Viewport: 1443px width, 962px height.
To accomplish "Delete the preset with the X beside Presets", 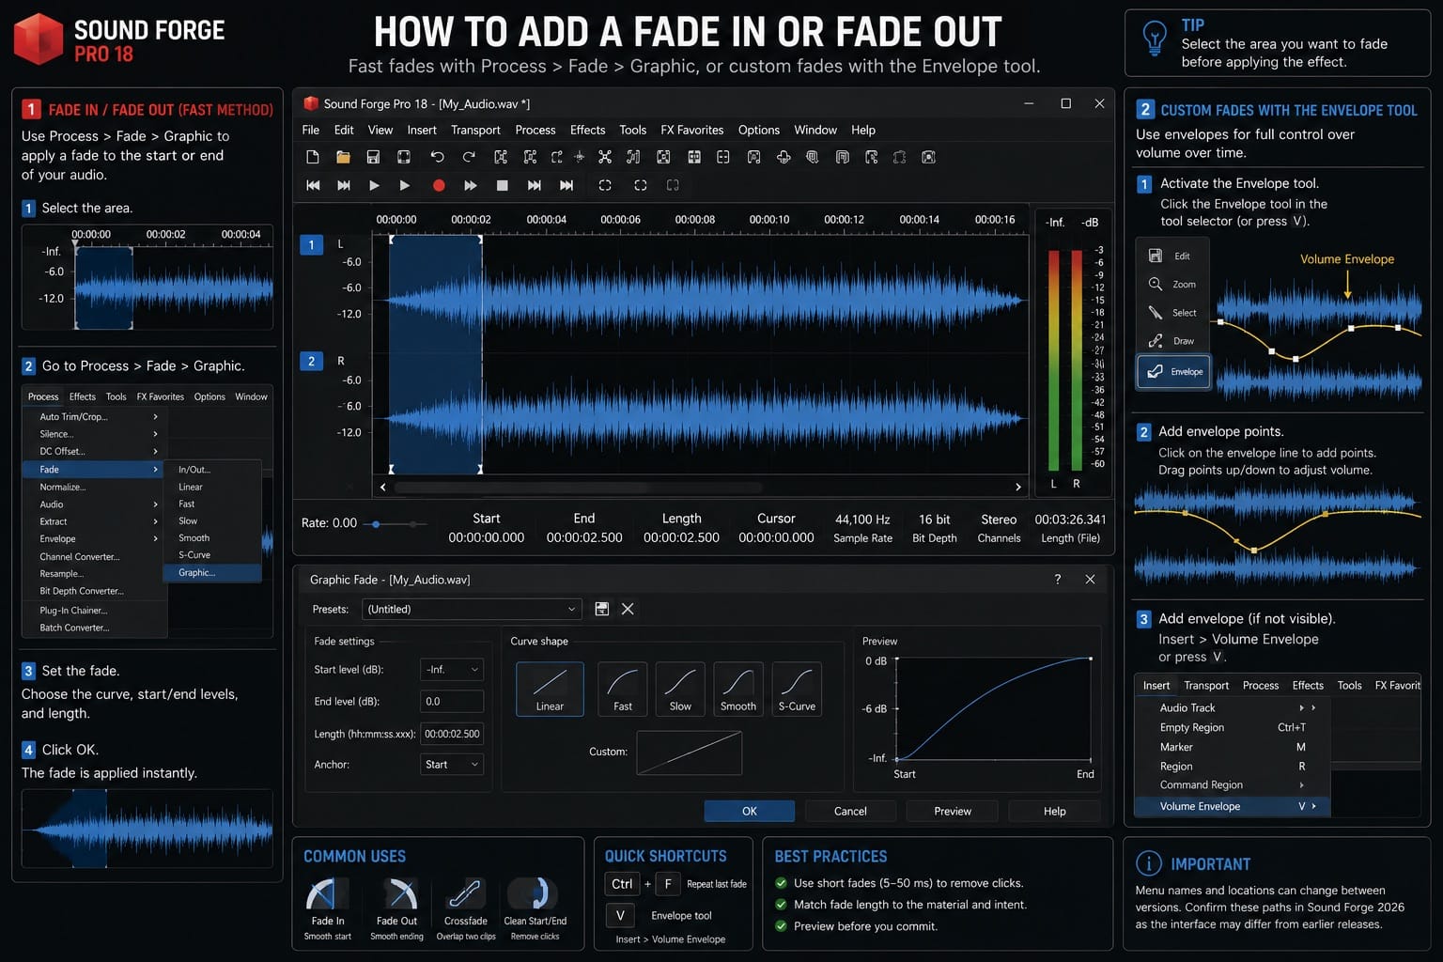I will 628,609.
